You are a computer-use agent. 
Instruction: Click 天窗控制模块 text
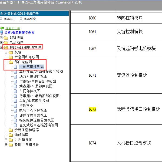point(130,32)
